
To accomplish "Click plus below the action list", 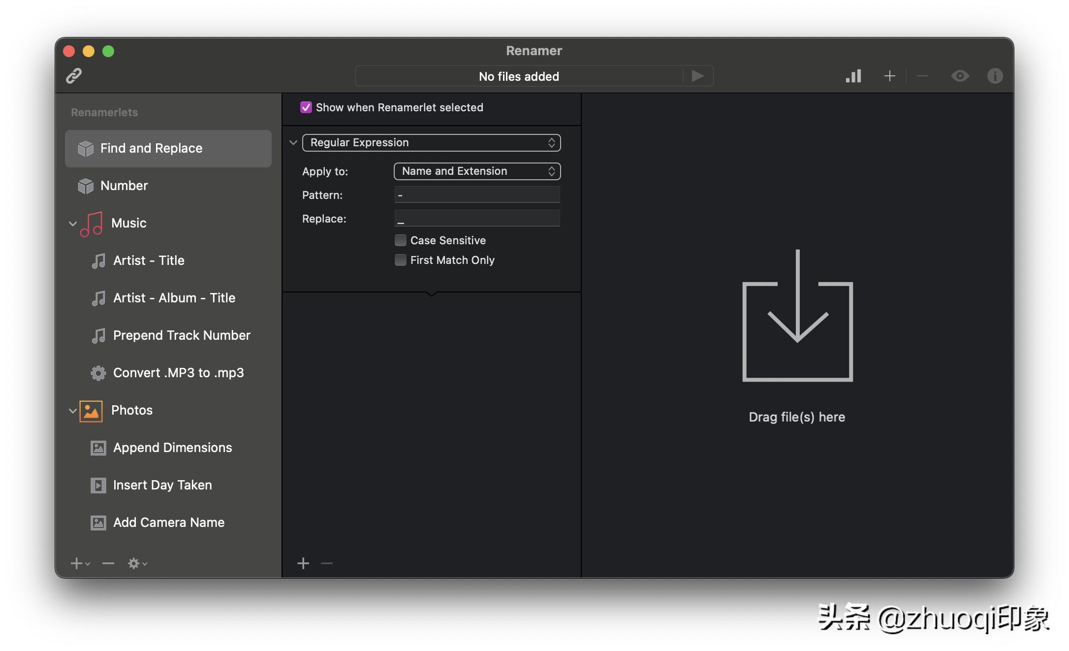I will pyautogui.click(x=303, y=563).
